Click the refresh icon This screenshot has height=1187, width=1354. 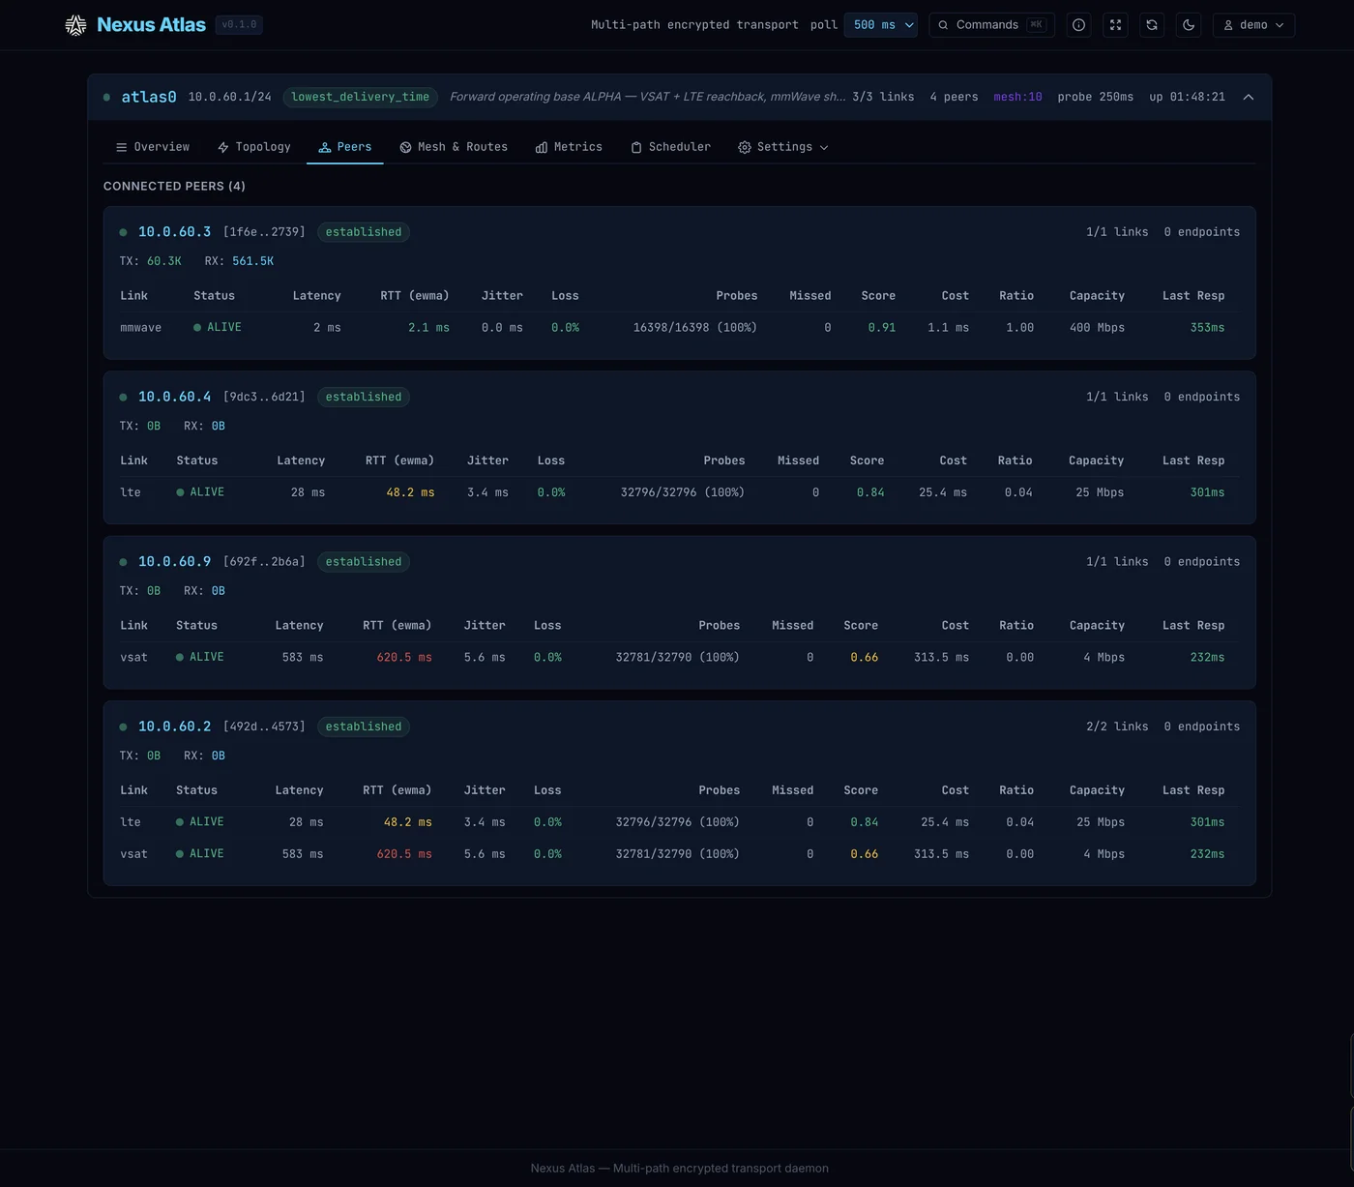pyautogui.click(x=1152, y=25)
